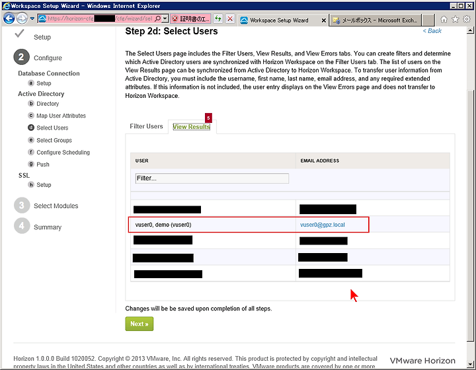The height and width of the screenshot is (370, 476).
Task: Open a new blank browser tab
Action: (x=428, y=20)
